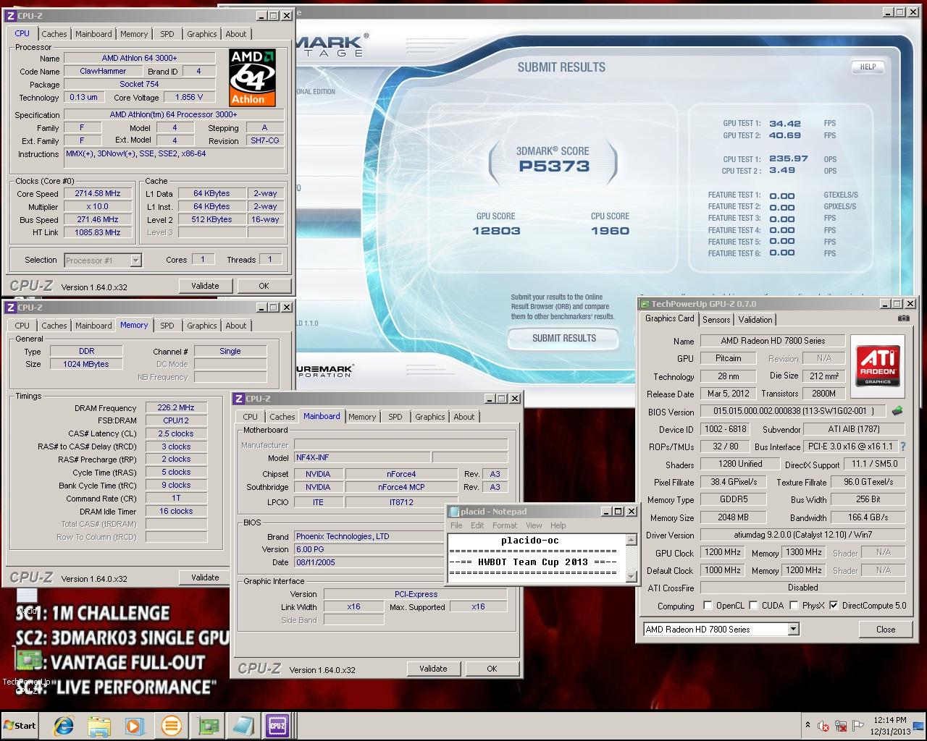
Task: Open About tab in CPU-Z mainboard window
Action: point(464,417)
